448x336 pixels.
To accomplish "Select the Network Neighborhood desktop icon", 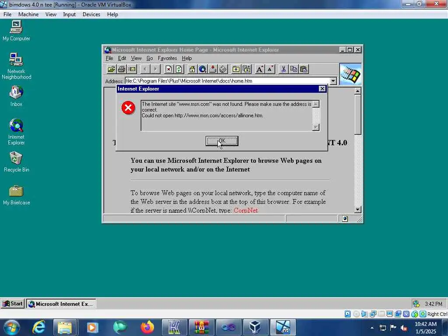I will [16, 66].
